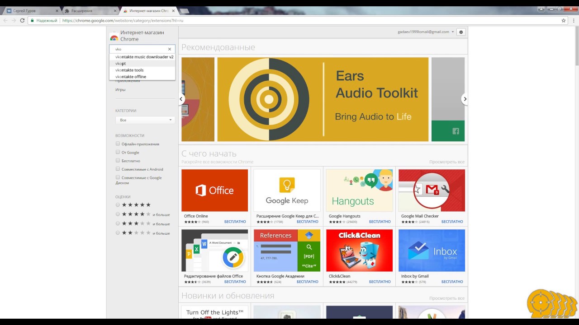This screenshot has width=579, height=325.
Task: Close the Сергей Гуров tab
Action: (x=57, y=10)
